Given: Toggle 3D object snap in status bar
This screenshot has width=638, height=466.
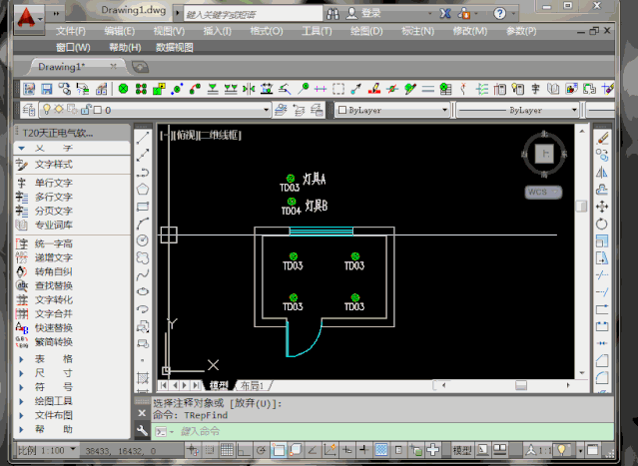Looking at the screenshot, I should tap(296, 450).
